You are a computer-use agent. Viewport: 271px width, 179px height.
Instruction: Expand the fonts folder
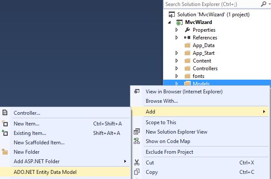pyautogui.click(x=177, y=76)
